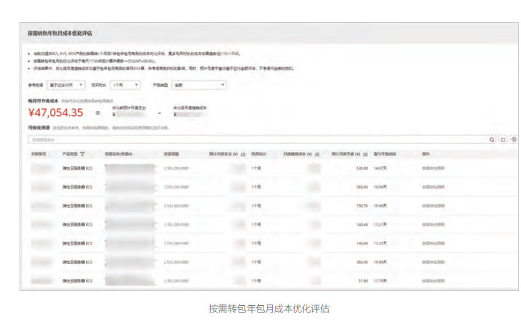Screen dimensions: 521x324
Task: Click 按需转包周期 link in the 730.70 row
Action: click(x=433, y=206)
